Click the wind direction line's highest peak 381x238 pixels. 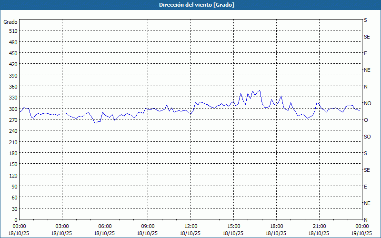coord(260,90)
